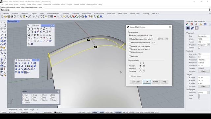
Task: Select 'Refit cross sections within' radio
Action: coord(130,43)
